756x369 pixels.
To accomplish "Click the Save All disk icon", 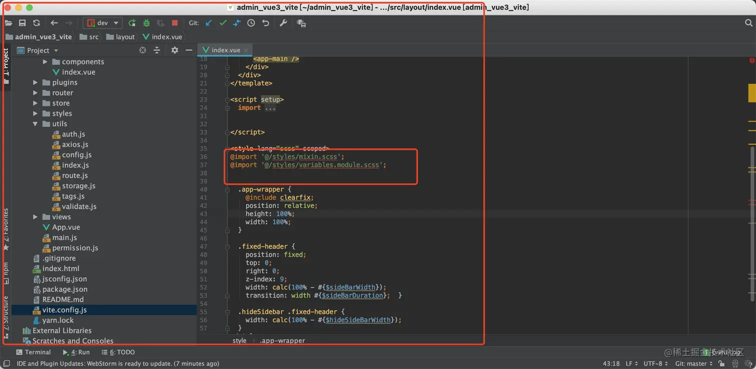I will point(22,23).
